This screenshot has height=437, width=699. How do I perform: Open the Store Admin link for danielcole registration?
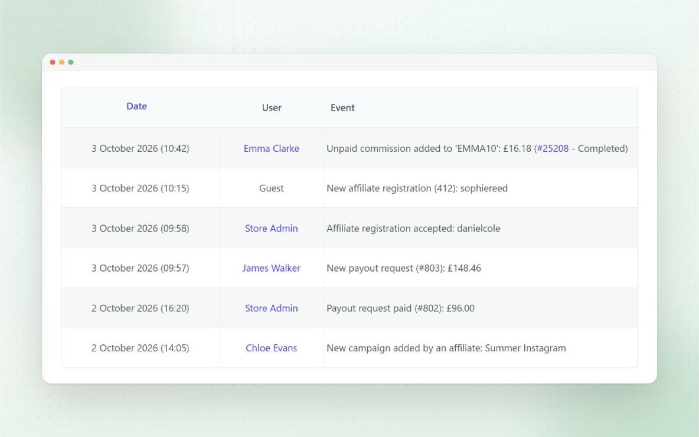click(x=271, y=229)
